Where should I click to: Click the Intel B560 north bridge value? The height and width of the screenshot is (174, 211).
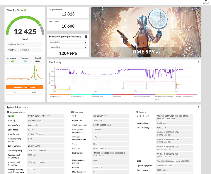pyautogui.click(x=175, y=123)
